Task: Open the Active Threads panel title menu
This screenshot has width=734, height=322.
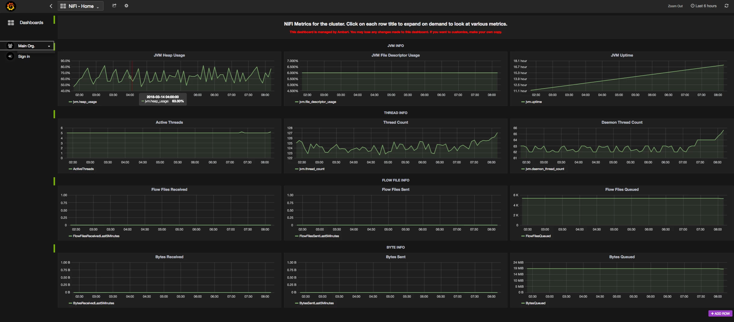Action: pyautogui.click(x=169, y=122)
